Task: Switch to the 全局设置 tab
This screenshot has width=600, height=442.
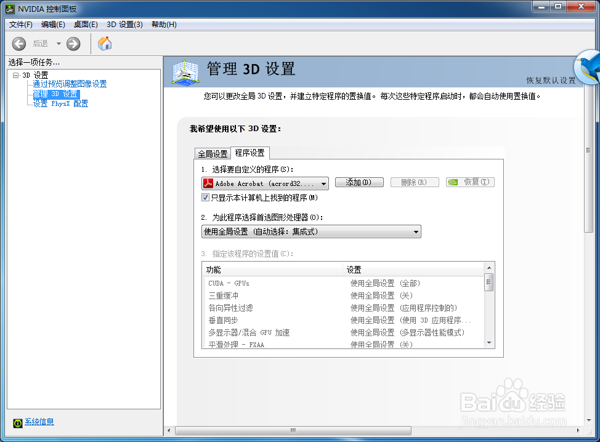Action: 212,153
